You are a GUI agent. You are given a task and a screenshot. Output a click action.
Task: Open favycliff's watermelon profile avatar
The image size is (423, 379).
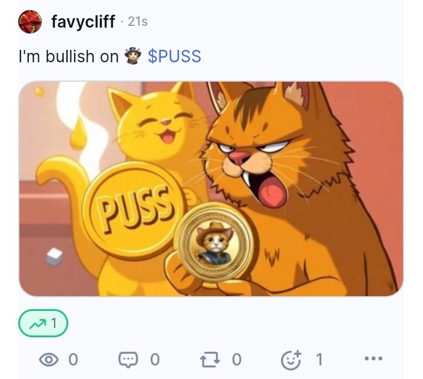pos(30,22)
